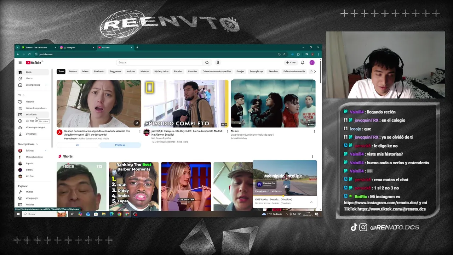The width and height of the screenshot is (453, 255).
Task: Click the search magnifier button
Action: [x=207, y=63]
